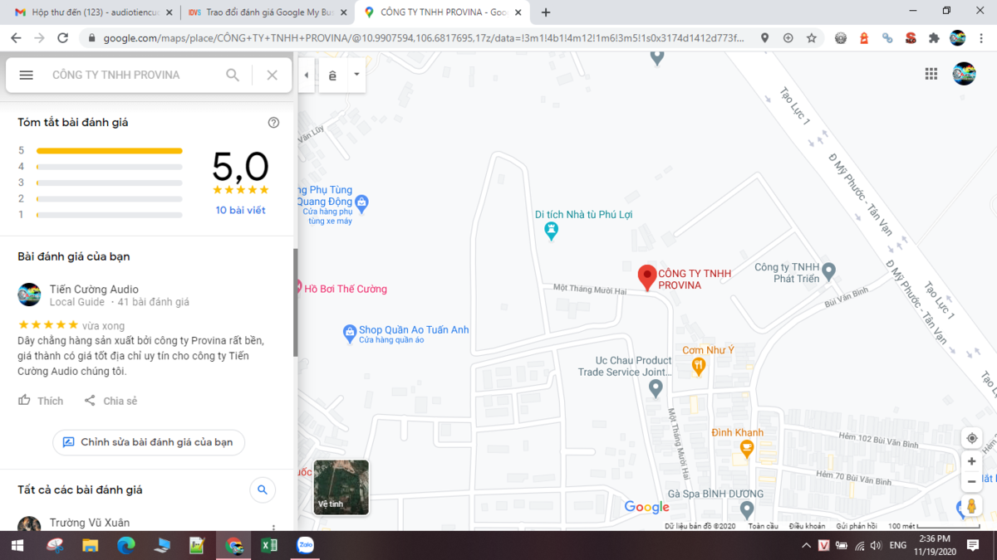997x560 pixels.
Task: Open the Chrome extensions puzzle menu
Action: 934,38
